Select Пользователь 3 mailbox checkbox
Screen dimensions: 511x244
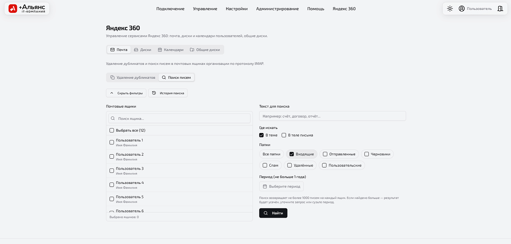pyautogui.click(x=112, y=171)
